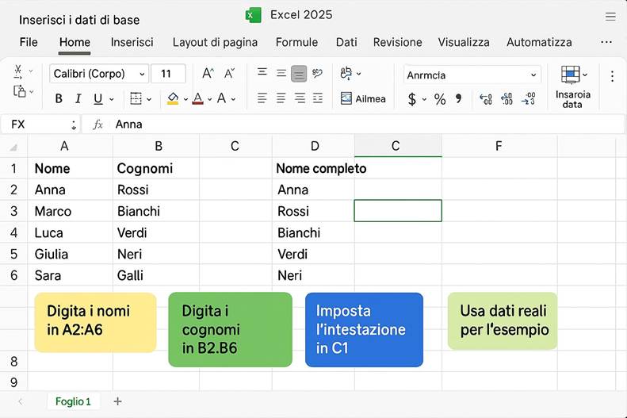Switch to the Inserisci tab
The height and width of the screenshot is (418, 627).
pos(132,42)
